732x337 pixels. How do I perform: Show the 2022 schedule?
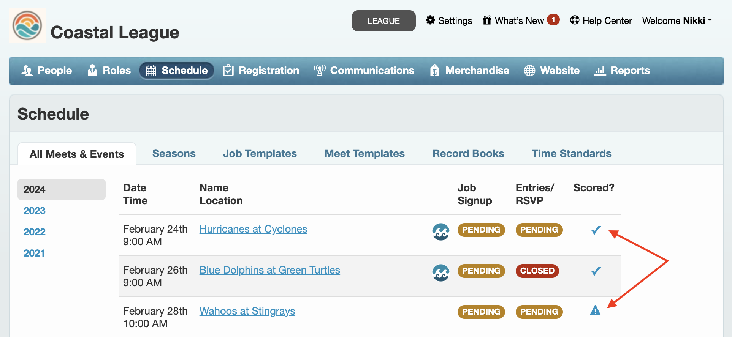pyautogui.click(x=35, y=232)
